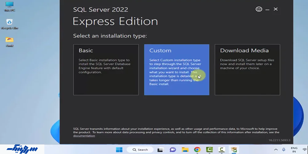Open Task View from the taskbar
The image size is (308, 154).
point(160,150)
